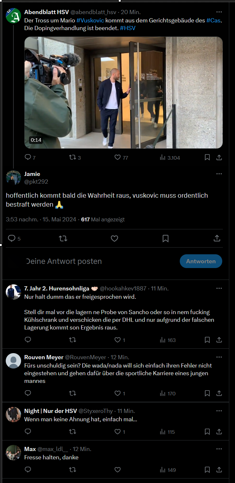Open the #HSV hashtag link
The width and height of the screenshot is (235, 483).
[128, 28]
